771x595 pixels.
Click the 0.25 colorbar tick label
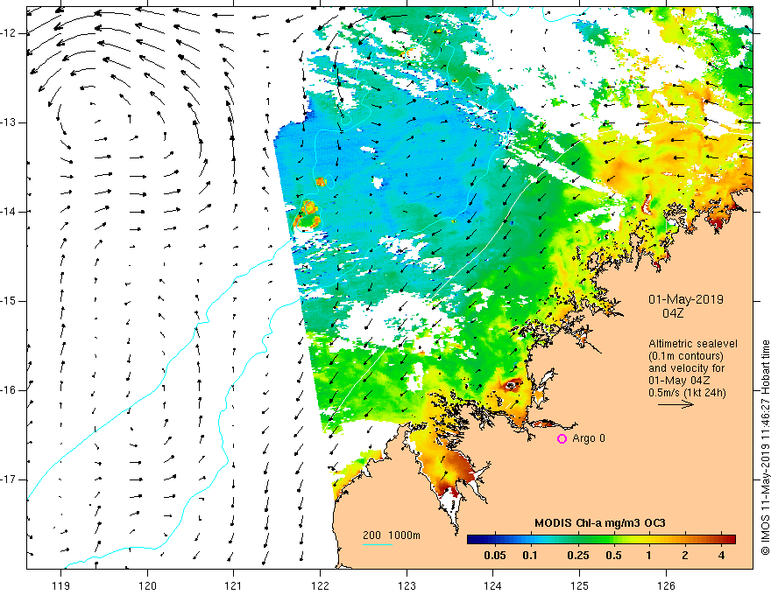coord(578,556)
